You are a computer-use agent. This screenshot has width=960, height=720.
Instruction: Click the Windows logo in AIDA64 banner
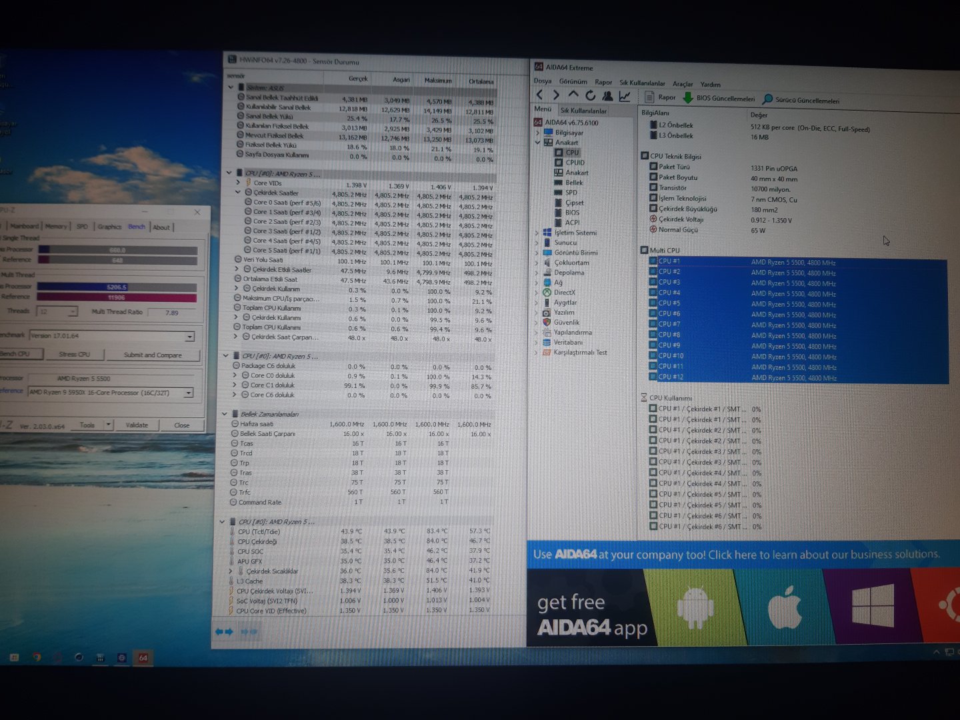click(873, 605)
